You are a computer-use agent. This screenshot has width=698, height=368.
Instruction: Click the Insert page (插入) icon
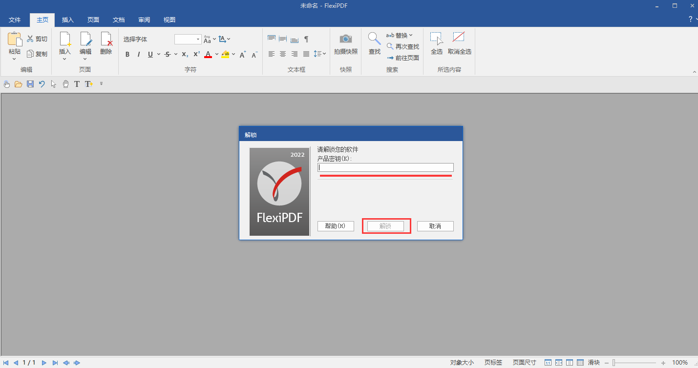click(65, 39)
